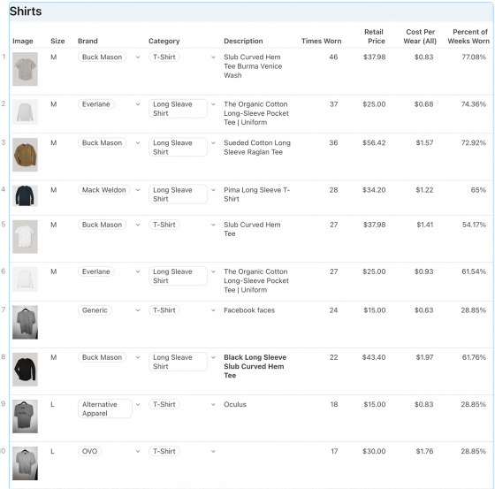
Task: Click the Facebook faces t-shirt photo
Action: (25, 322)
